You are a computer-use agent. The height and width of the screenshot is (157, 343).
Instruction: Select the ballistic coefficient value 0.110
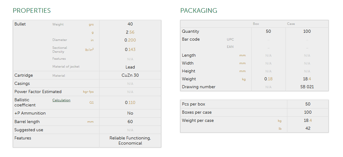(x=130, y=102)
